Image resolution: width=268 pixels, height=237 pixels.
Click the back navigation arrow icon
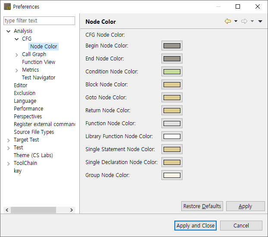[228, 22]
